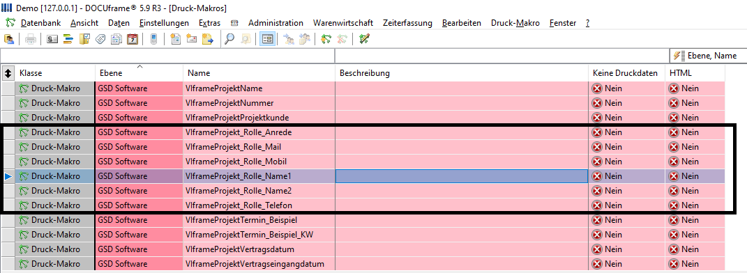Click the greyed-out printer icon

click(x=31, y=40)
